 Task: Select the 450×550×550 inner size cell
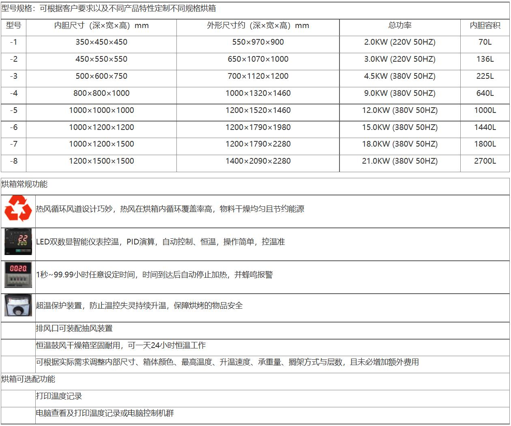click(x=101, y=59)
